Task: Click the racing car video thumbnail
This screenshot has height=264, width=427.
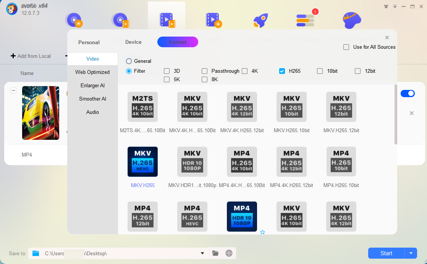Action: click(x=40, y=113)
